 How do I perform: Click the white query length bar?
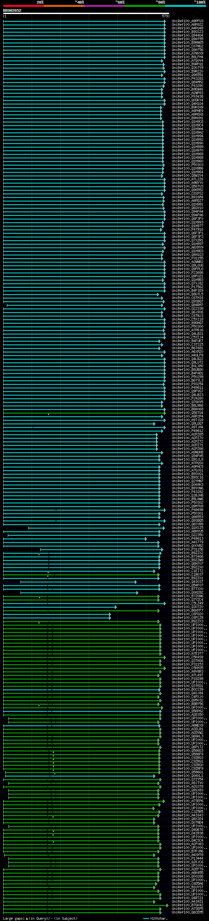click(86, 13)
